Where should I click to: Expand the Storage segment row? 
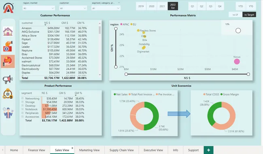tap(23, 102)
